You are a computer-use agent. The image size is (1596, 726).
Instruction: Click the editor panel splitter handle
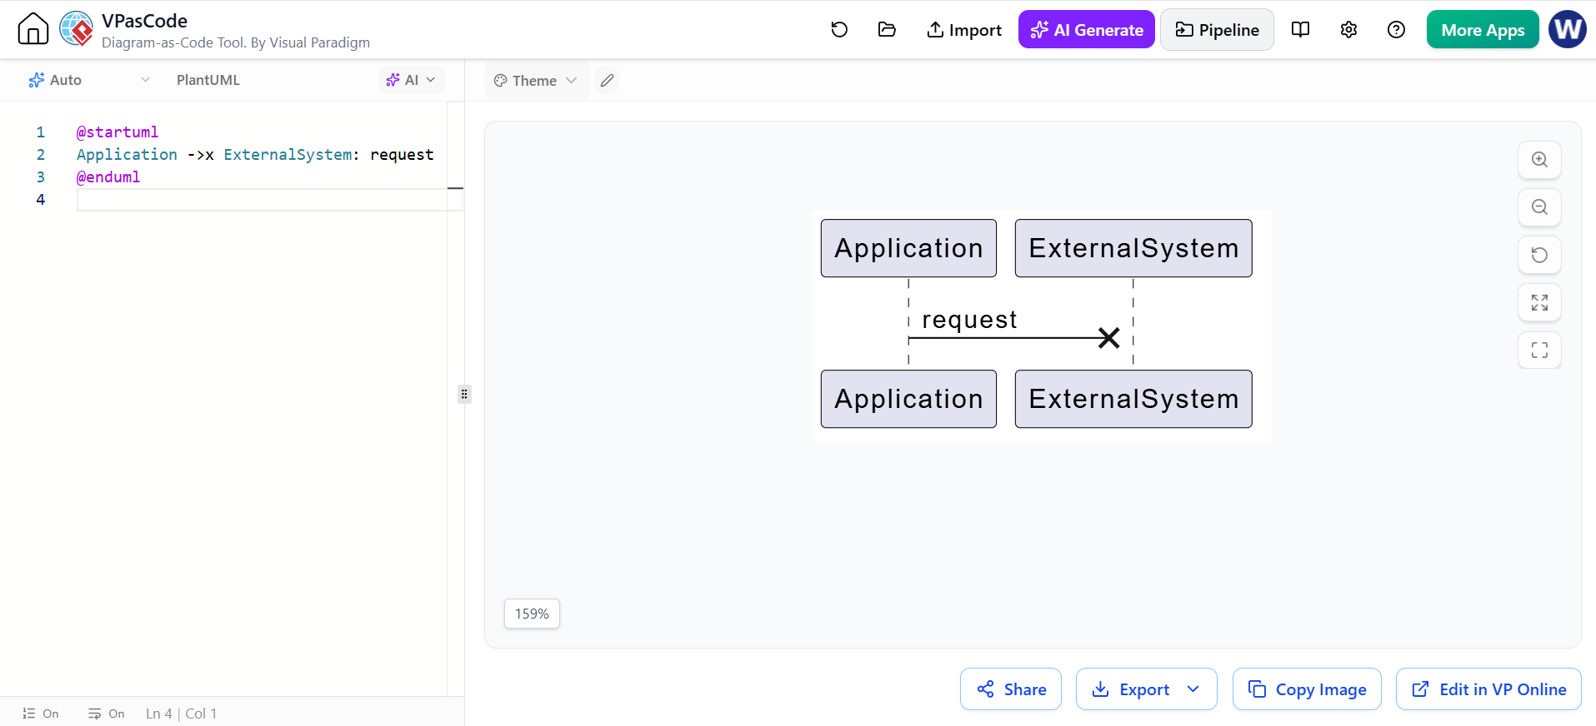point(464,394)
